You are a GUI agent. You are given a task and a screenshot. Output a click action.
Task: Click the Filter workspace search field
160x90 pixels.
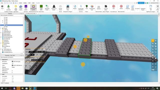[12, 15]
